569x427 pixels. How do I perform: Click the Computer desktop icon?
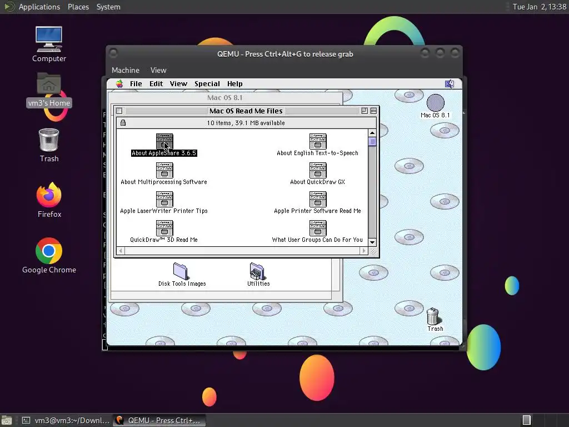pyautogui.click(x=49, y=39)
